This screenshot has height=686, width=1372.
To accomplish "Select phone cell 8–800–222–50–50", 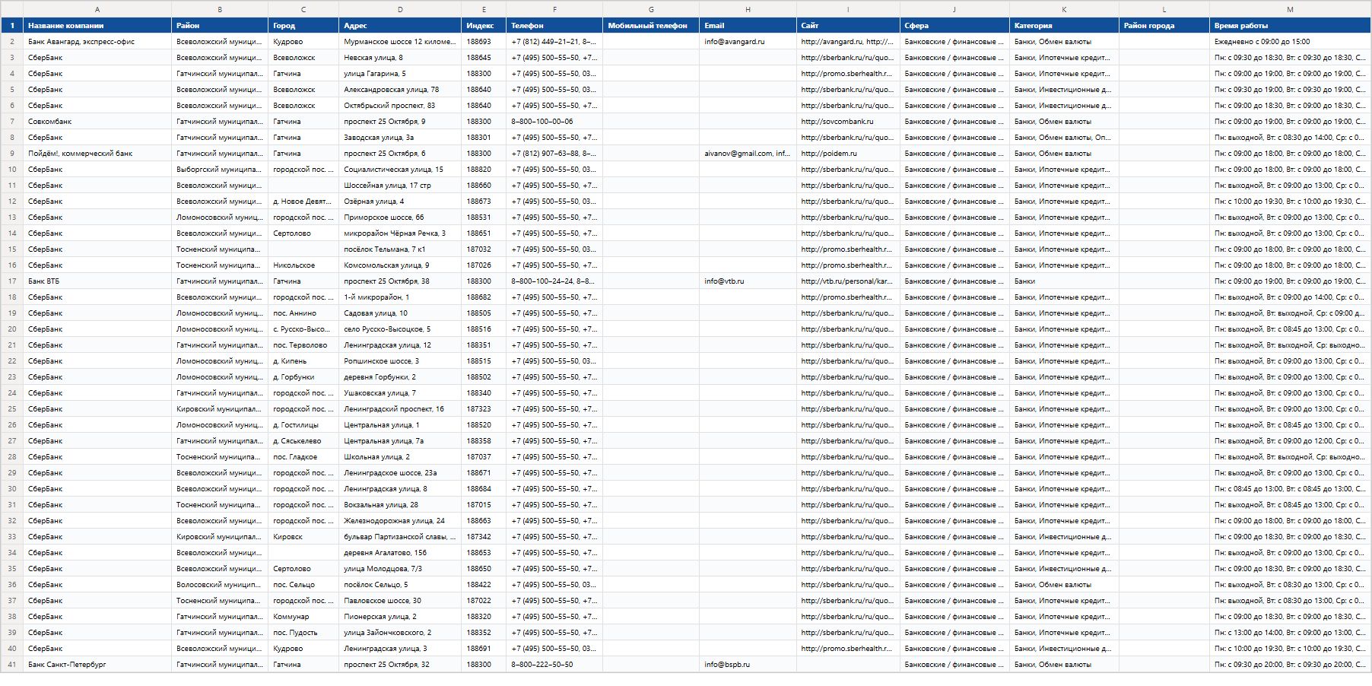I will pos(554,665).
